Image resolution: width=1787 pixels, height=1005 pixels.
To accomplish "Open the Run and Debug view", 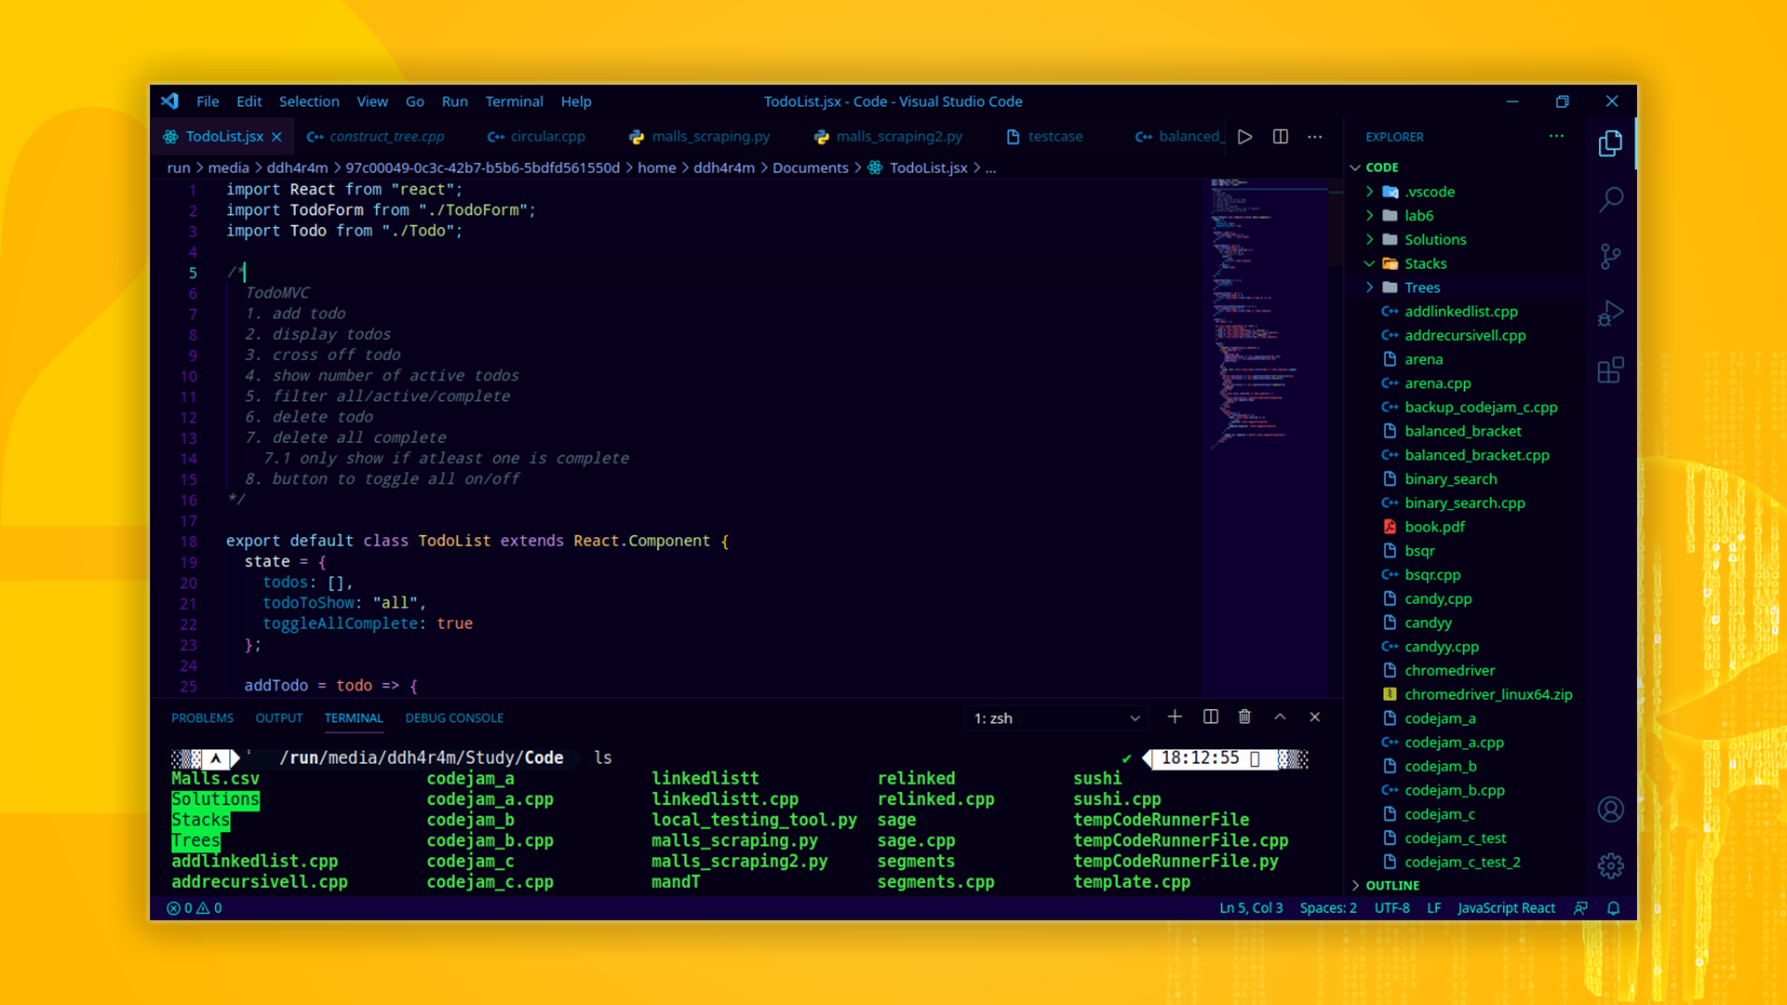I will tap(1611, 314).
